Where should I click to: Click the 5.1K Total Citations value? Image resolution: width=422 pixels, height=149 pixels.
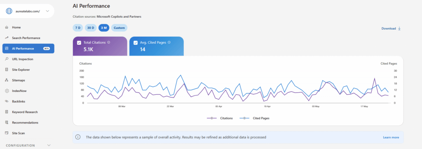88,49
